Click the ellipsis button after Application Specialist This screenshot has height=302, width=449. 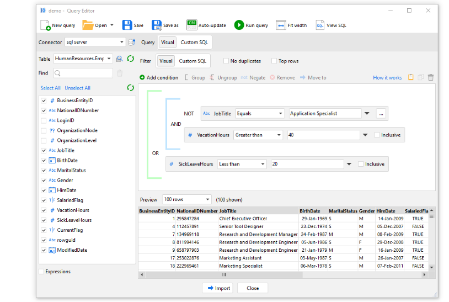point(381,114)
